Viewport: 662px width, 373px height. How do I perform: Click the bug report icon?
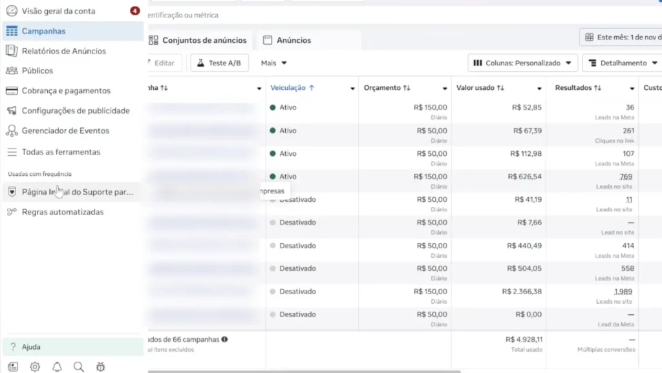pyautogui.click(x=100, y=367)
